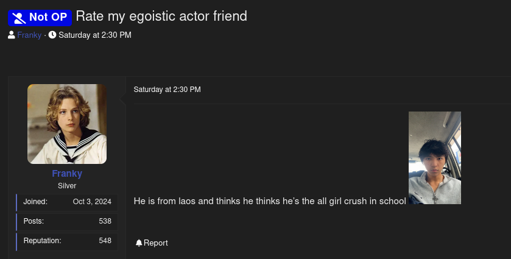Image resolution: width=511 pixels, height=259 pixels.
Task: Open the Posts count 538
Action: (x=105, y=221)
